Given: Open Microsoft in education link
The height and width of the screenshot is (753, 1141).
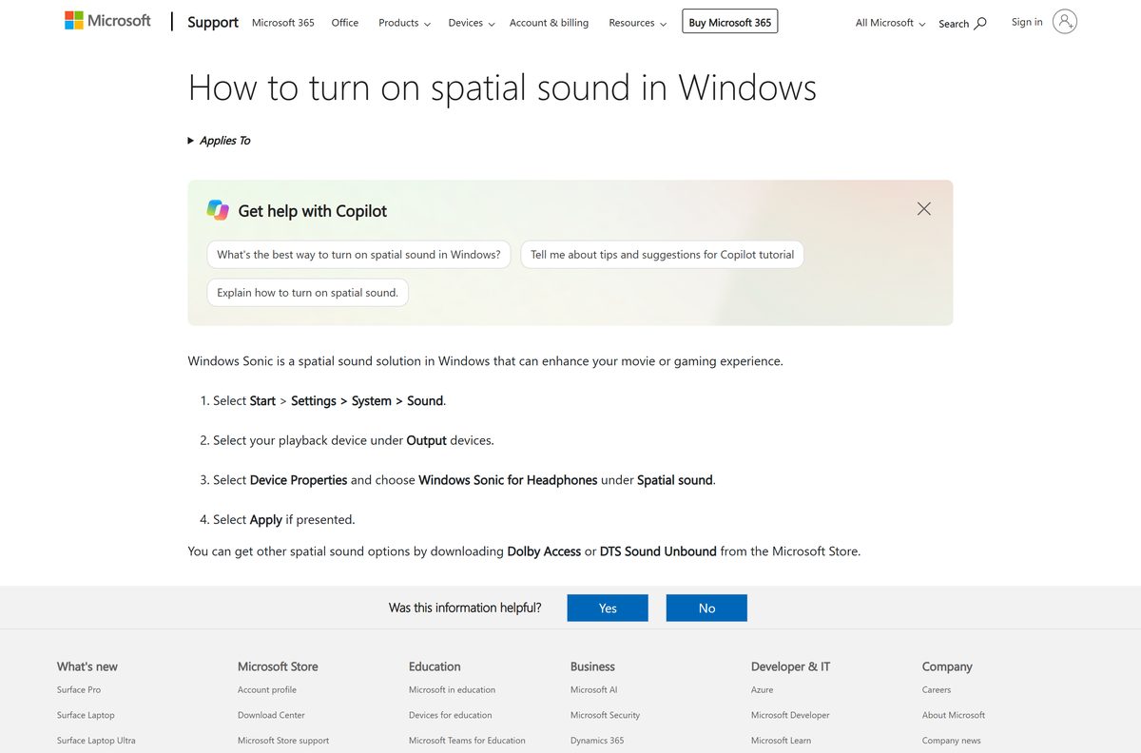Looking at the screenshot, I should tap(452, 690).
